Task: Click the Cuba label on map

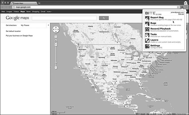Action: (x=144, y=96)
